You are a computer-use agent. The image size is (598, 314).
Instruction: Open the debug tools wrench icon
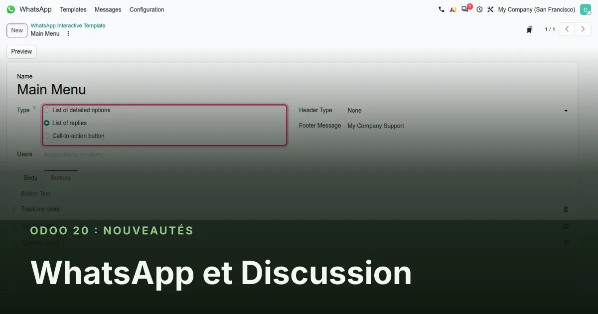point(490,9)
